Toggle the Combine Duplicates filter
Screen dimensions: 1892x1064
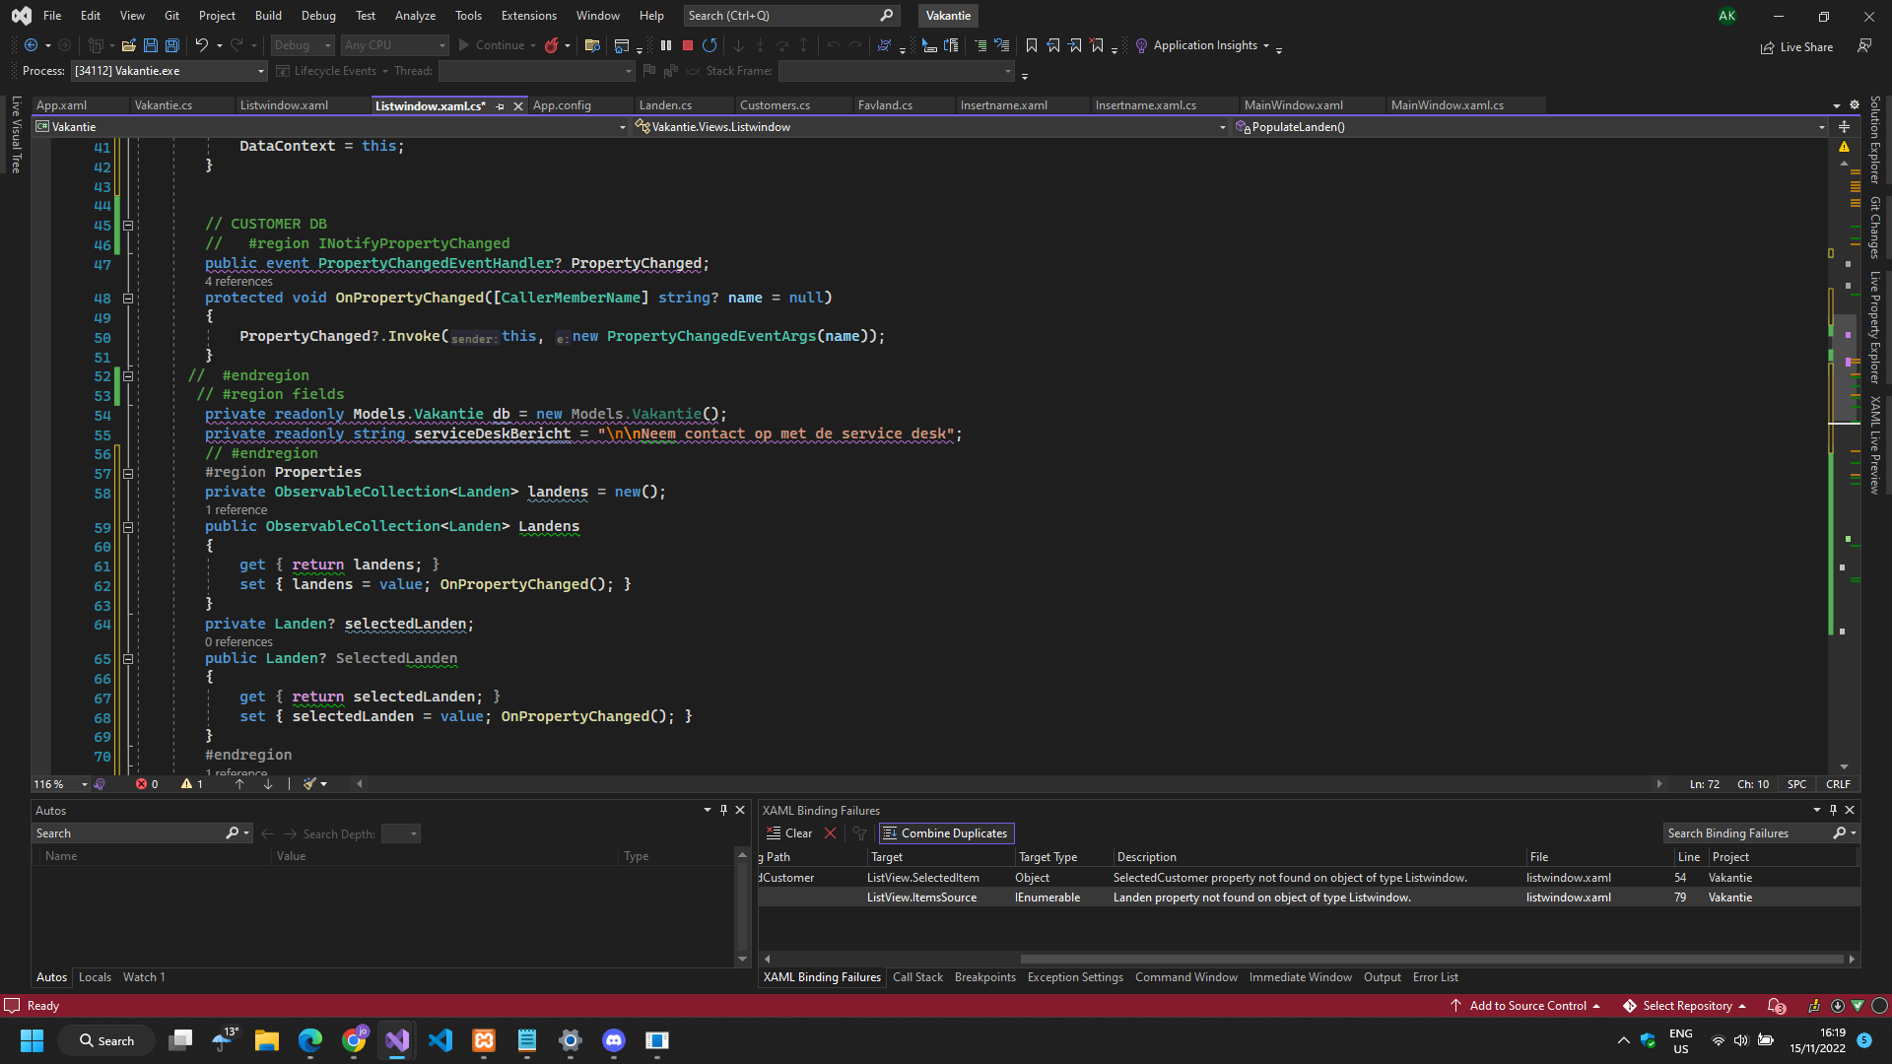tap(945, 832)
